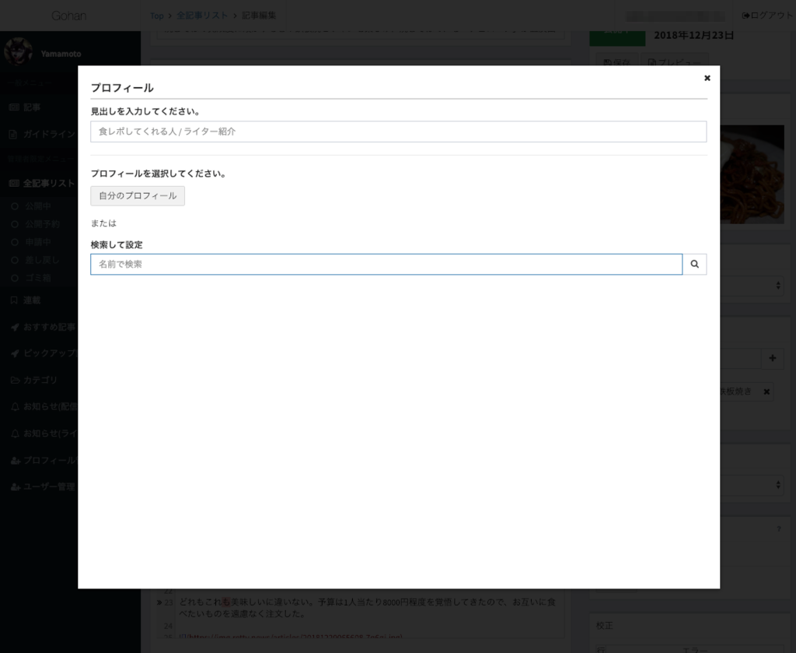Click the Top breadcrumb link

156,16
